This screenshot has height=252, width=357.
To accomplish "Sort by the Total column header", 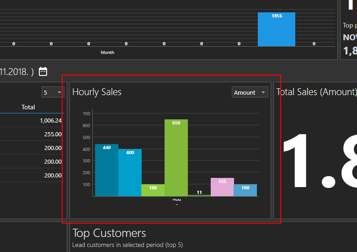I will click(28, 107).
